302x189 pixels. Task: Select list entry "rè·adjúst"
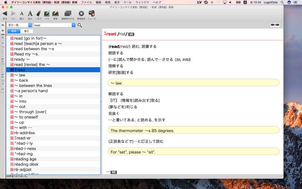(53, 169)
